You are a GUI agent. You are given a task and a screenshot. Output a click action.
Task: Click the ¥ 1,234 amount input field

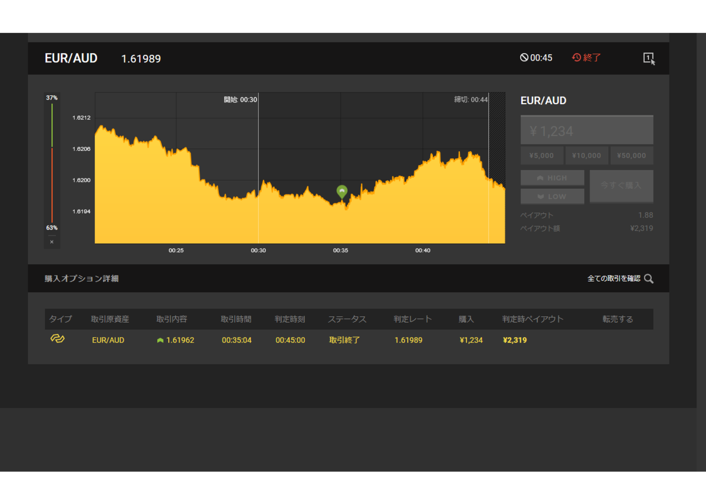587,131
